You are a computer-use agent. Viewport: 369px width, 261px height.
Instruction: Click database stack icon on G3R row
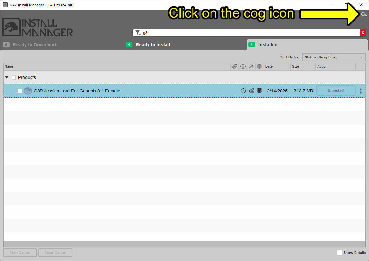(x=259, y=91)
